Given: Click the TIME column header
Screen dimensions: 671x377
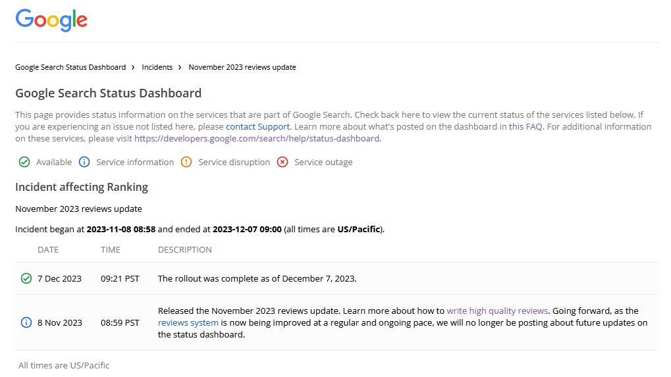Looking at the screenshot, I should pos(111,249).
